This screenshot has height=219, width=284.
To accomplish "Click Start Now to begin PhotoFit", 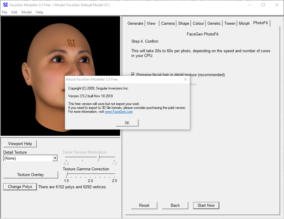I will click(206, 205).
